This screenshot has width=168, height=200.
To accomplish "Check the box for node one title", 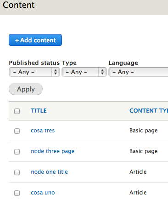I will pos(17,172).
